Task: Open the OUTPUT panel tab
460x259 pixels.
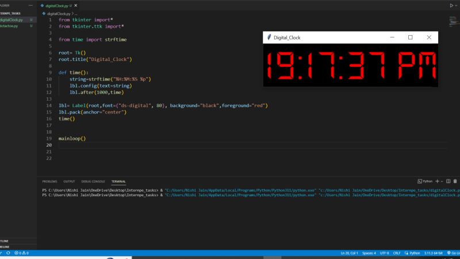Action: click(x=69, y=181)
